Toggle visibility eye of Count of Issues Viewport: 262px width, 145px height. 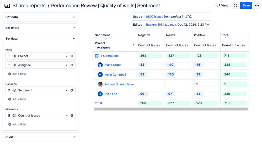click(x=14, y=115)
